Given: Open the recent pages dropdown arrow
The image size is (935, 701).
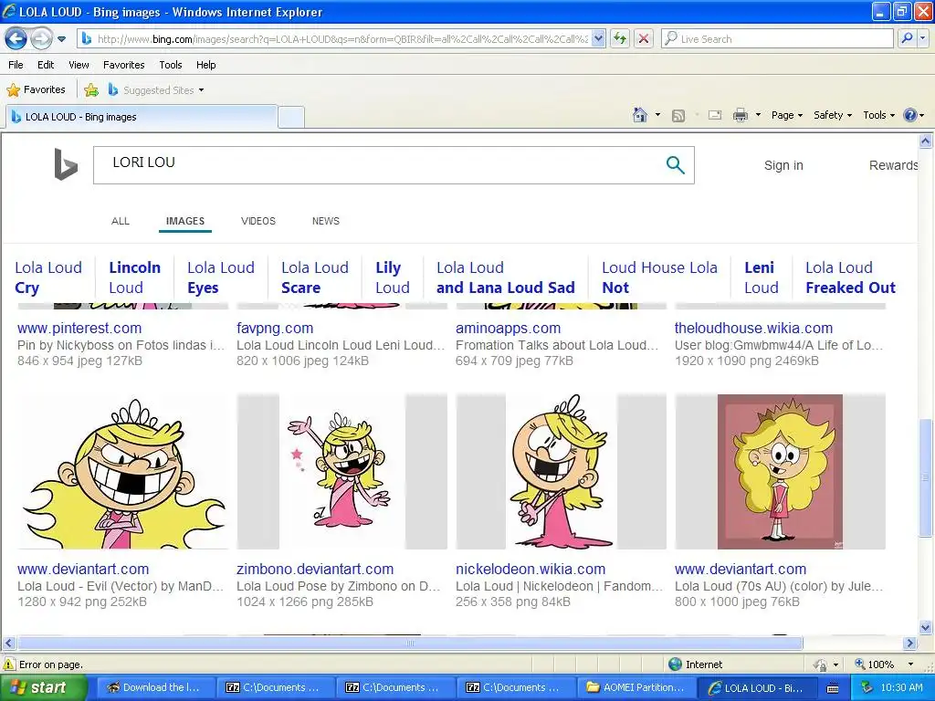Looking at the screenshot, I should pos(61,39).
